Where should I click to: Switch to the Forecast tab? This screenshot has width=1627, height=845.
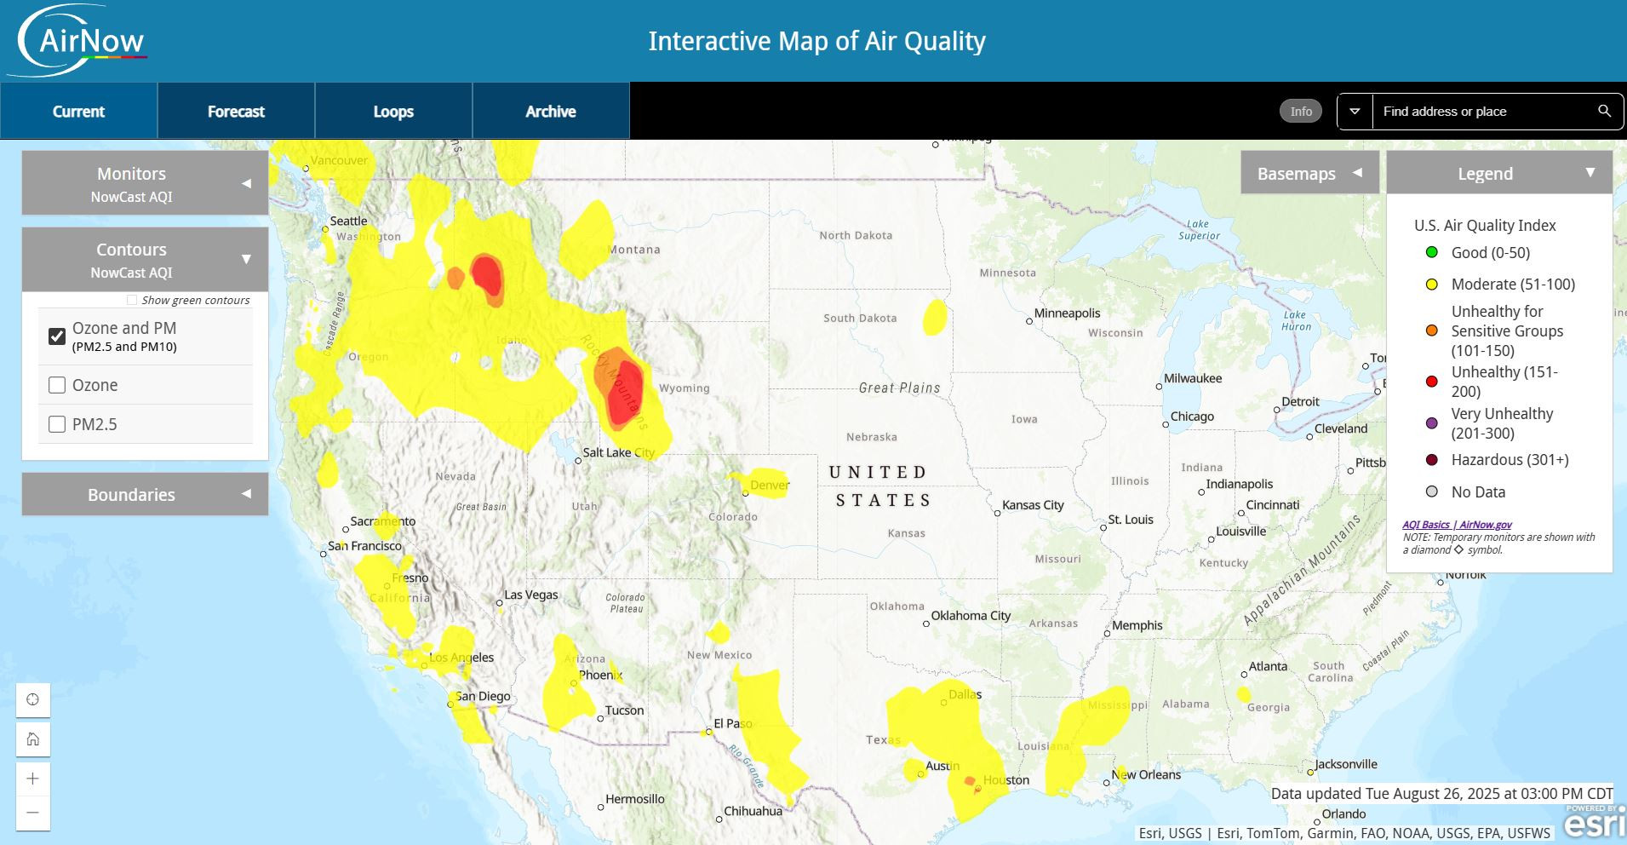pos(236,111)
